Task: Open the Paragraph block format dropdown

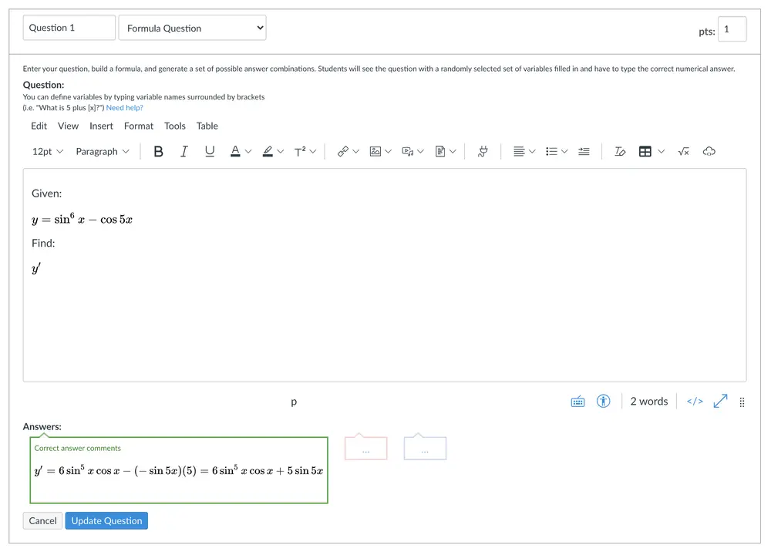Action: (103, 151)
